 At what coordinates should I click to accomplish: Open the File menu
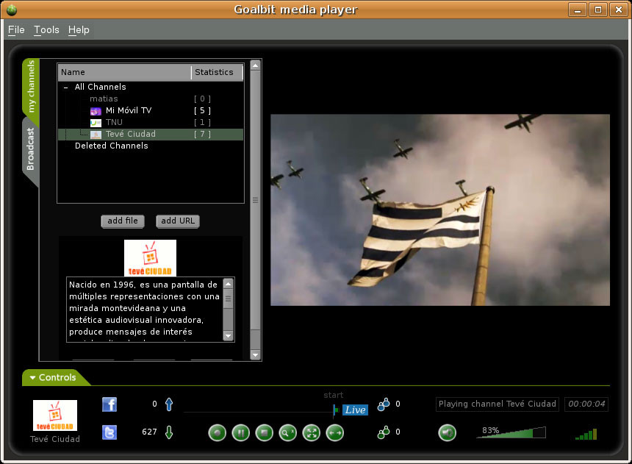16,30
